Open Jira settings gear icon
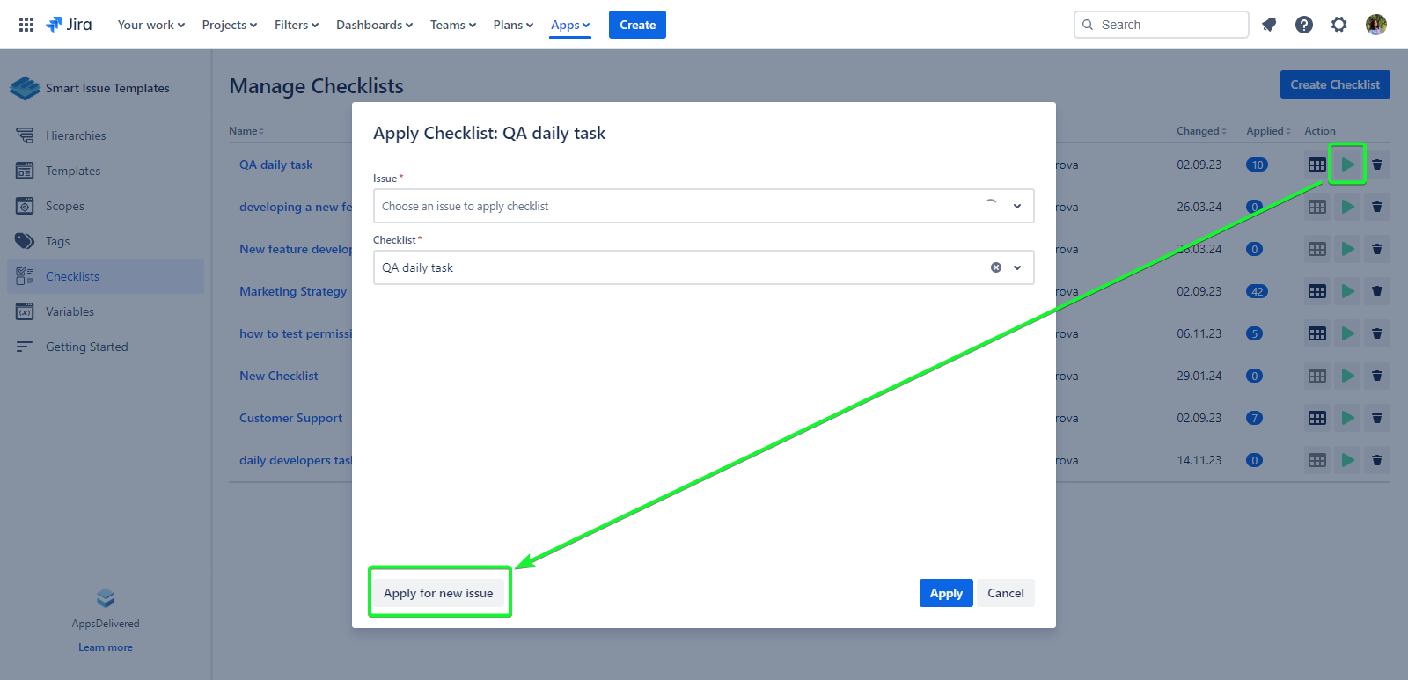 click(1339, 25)
